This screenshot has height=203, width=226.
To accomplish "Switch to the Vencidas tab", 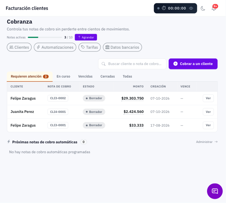I will 85,76.
